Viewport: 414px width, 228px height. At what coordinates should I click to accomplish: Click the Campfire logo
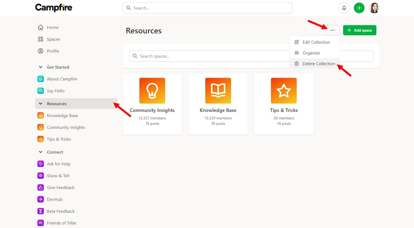click(53, 7)
